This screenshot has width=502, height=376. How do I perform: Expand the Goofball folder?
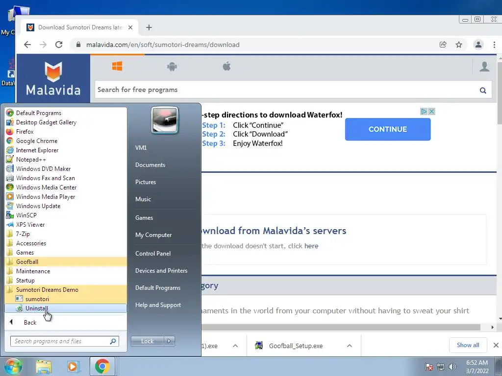66,261
